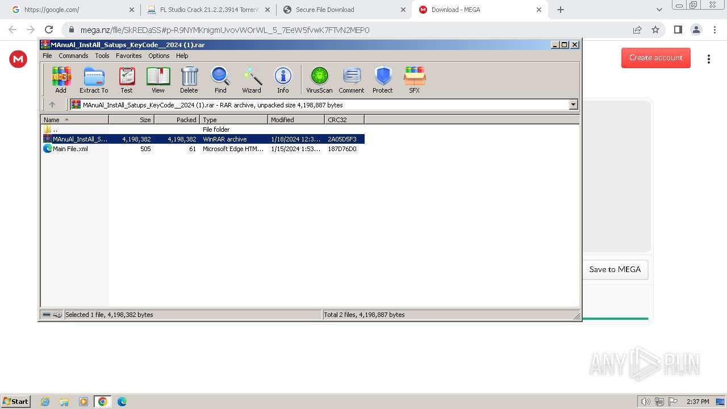
Task: Click the Find magnifier icon
Action: coord(220,80)
